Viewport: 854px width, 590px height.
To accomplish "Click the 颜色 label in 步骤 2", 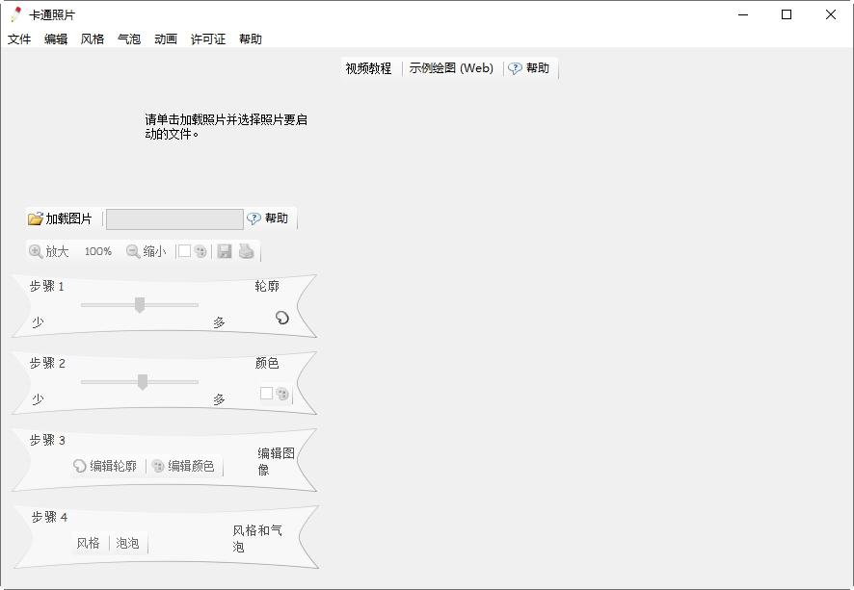I will click(x=267, y=363).
